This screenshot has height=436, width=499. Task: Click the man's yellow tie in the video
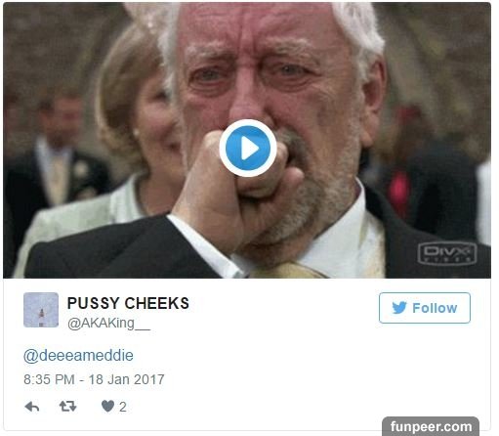[286, 271]
